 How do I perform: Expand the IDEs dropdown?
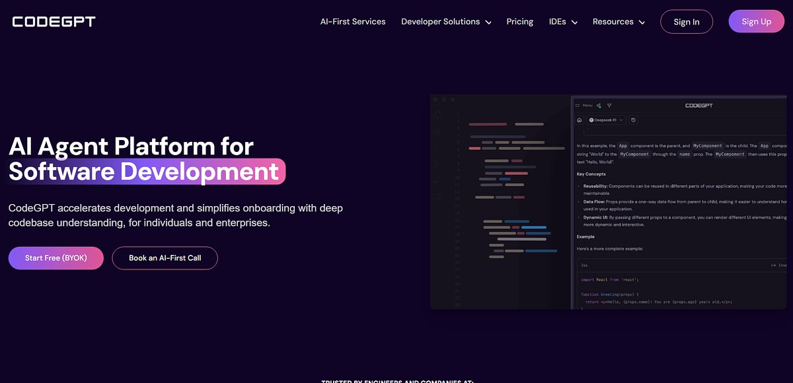pyautogui.click(x=562, y=21)
